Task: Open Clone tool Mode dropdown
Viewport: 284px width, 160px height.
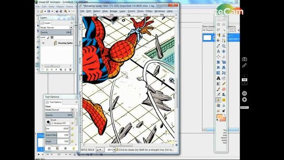Action: (72, 110)
